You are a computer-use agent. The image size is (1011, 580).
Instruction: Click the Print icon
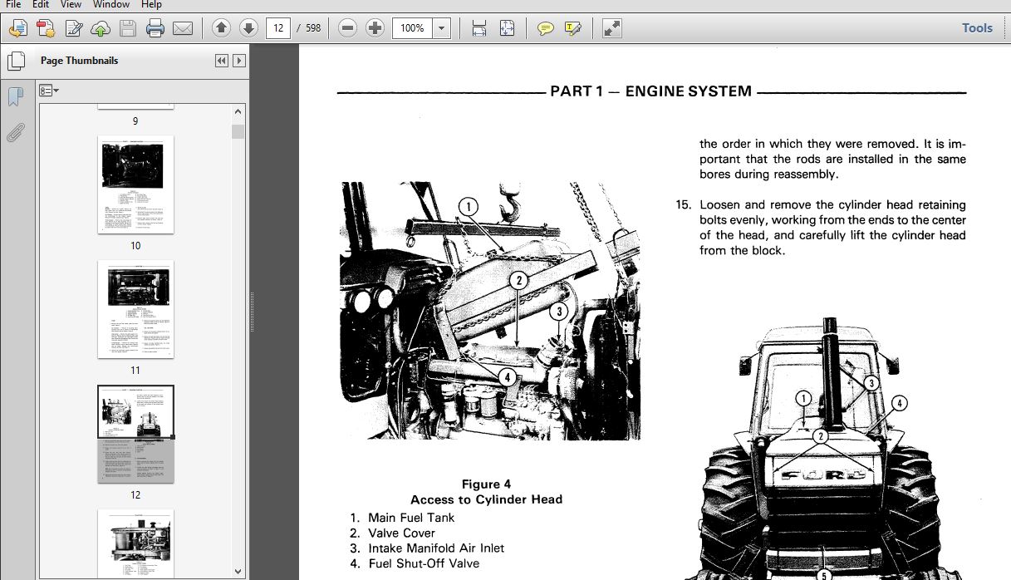[155, 28]
